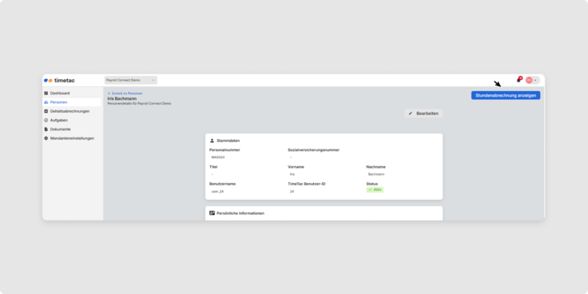The image size is (588, 294).
Task: Click the TimeTac Benutzer-ID value 24
Action: point(292,191)
